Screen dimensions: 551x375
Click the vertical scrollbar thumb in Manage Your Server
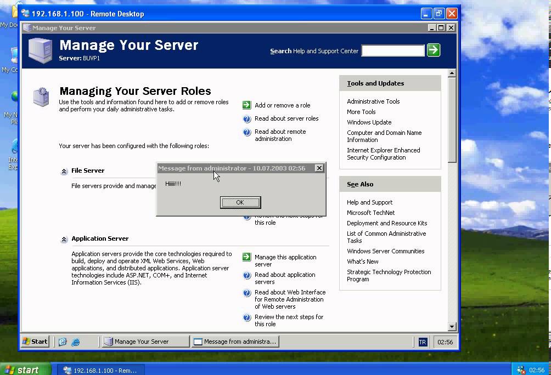(452, 120)
